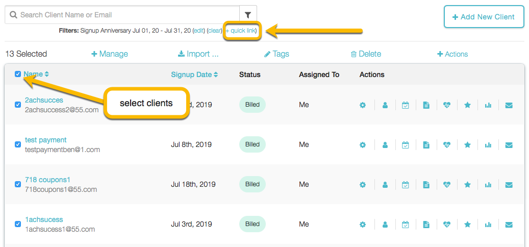Open calendar icon for 718 coupons1 client
The height and width of the screenshot is (247, 529).
(406, 185)
